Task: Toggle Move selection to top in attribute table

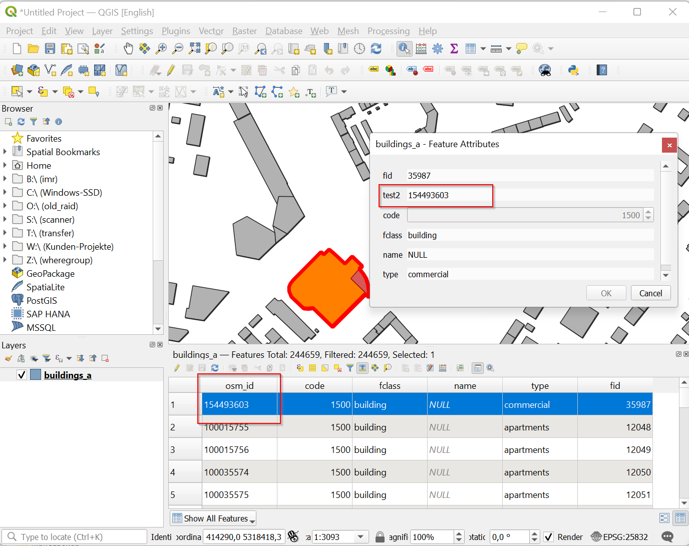Action: pos(363,368)
